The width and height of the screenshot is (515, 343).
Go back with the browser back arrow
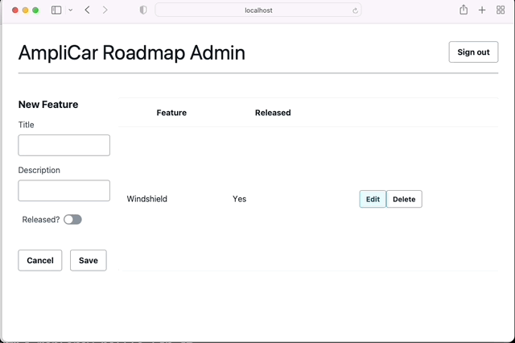pyautogui.click(x=88, y=10)
